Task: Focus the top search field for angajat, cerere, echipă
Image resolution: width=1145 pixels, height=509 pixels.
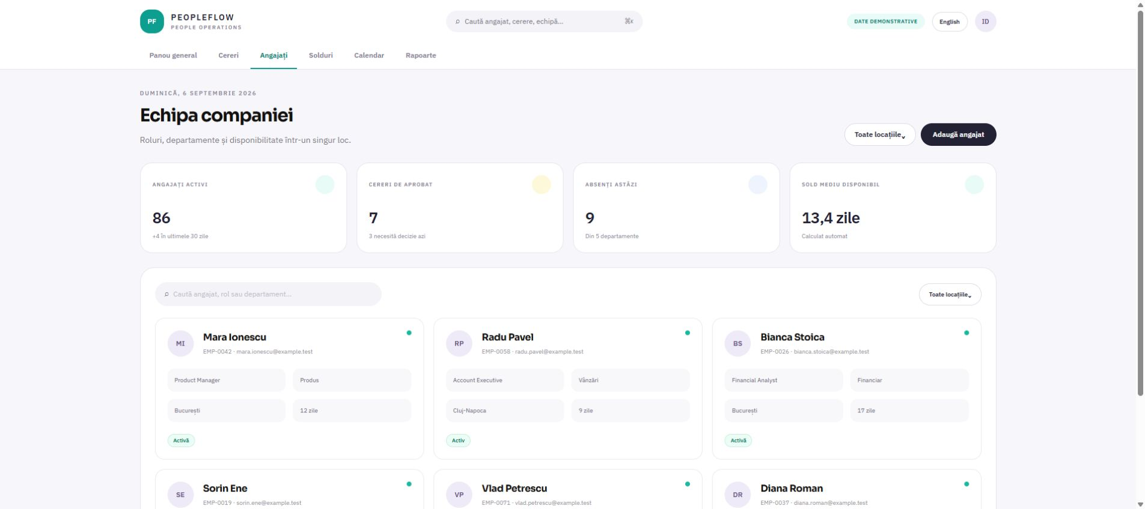Action: [x=544, y=22]
